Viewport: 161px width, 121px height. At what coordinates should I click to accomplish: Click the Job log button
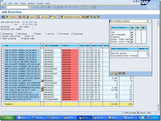coord(42,17)
